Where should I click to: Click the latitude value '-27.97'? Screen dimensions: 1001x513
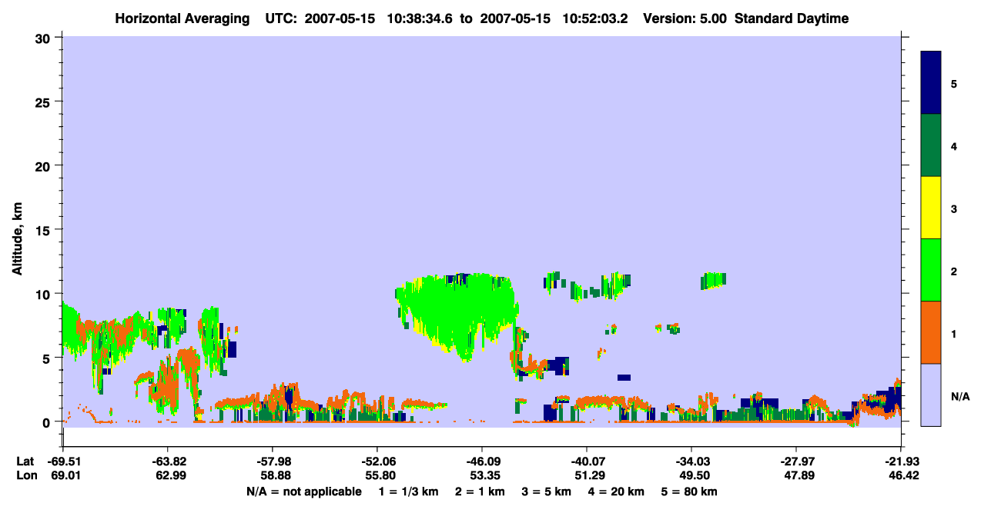(795, 461)
